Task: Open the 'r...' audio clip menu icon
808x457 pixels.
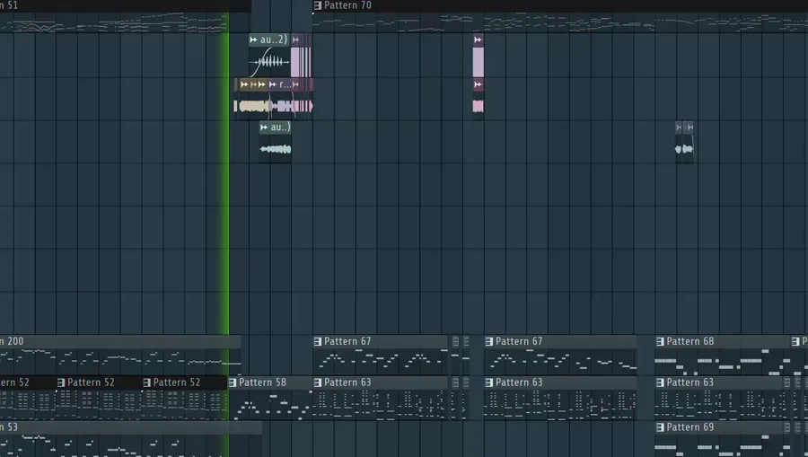Action: [273, 84]
